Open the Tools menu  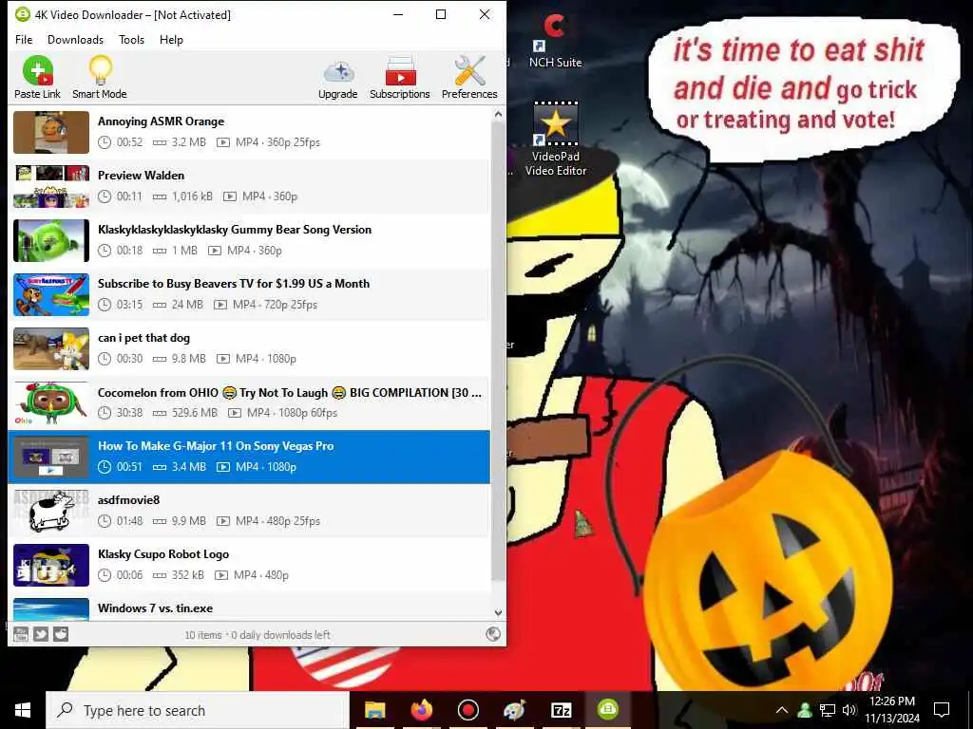(131, 40)
